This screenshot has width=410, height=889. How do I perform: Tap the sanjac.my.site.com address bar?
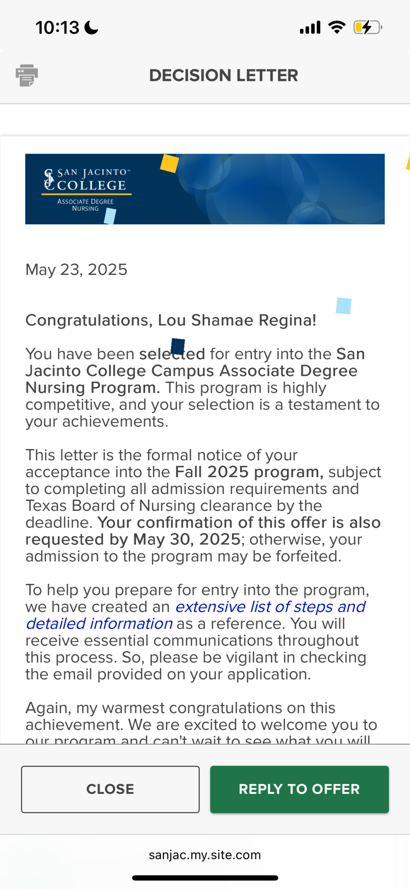coord(205,855)
